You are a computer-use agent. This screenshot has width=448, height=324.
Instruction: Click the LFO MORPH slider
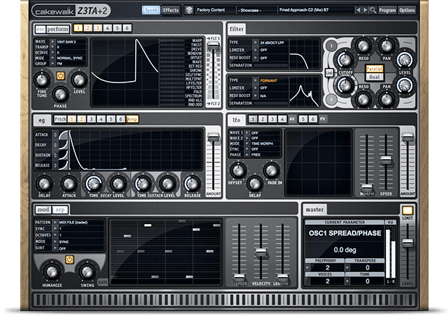click(x=366, y=163)
